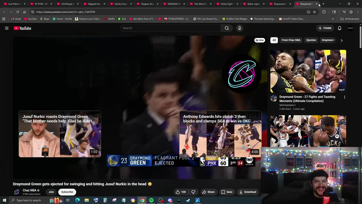Open Chrome apps grid in bookmarks bar
Screen dimensions: 362x204
click(x=4, y=19)
